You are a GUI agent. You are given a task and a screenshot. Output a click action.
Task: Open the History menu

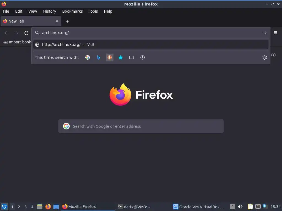pos(50,11)
